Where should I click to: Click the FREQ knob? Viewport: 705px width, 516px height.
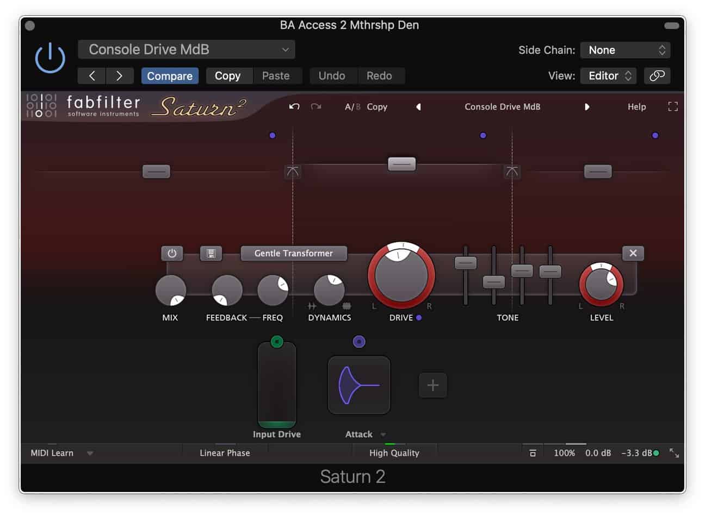click(x=273, y=290)
